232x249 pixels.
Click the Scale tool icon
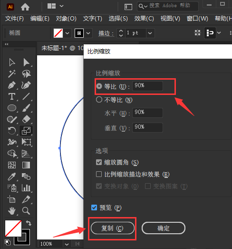[x=26, y=131]
